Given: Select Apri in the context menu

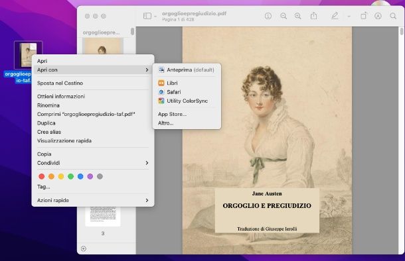Looking at the screenshot, I should click(93, 61).
